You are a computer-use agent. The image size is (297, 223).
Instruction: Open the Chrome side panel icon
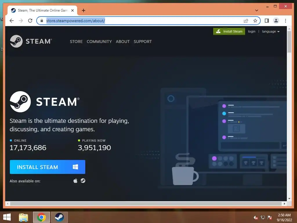click(x=267, y=21)
